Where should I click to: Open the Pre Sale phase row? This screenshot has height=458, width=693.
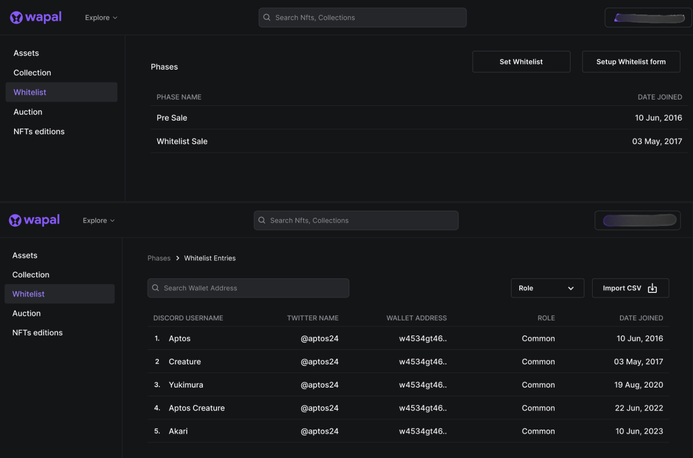[419, 118]
